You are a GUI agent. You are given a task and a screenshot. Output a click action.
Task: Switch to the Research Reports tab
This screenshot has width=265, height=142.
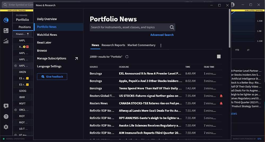coord(113,45)
